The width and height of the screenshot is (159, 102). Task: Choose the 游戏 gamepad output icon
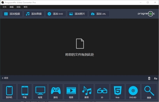coord(56,92)
